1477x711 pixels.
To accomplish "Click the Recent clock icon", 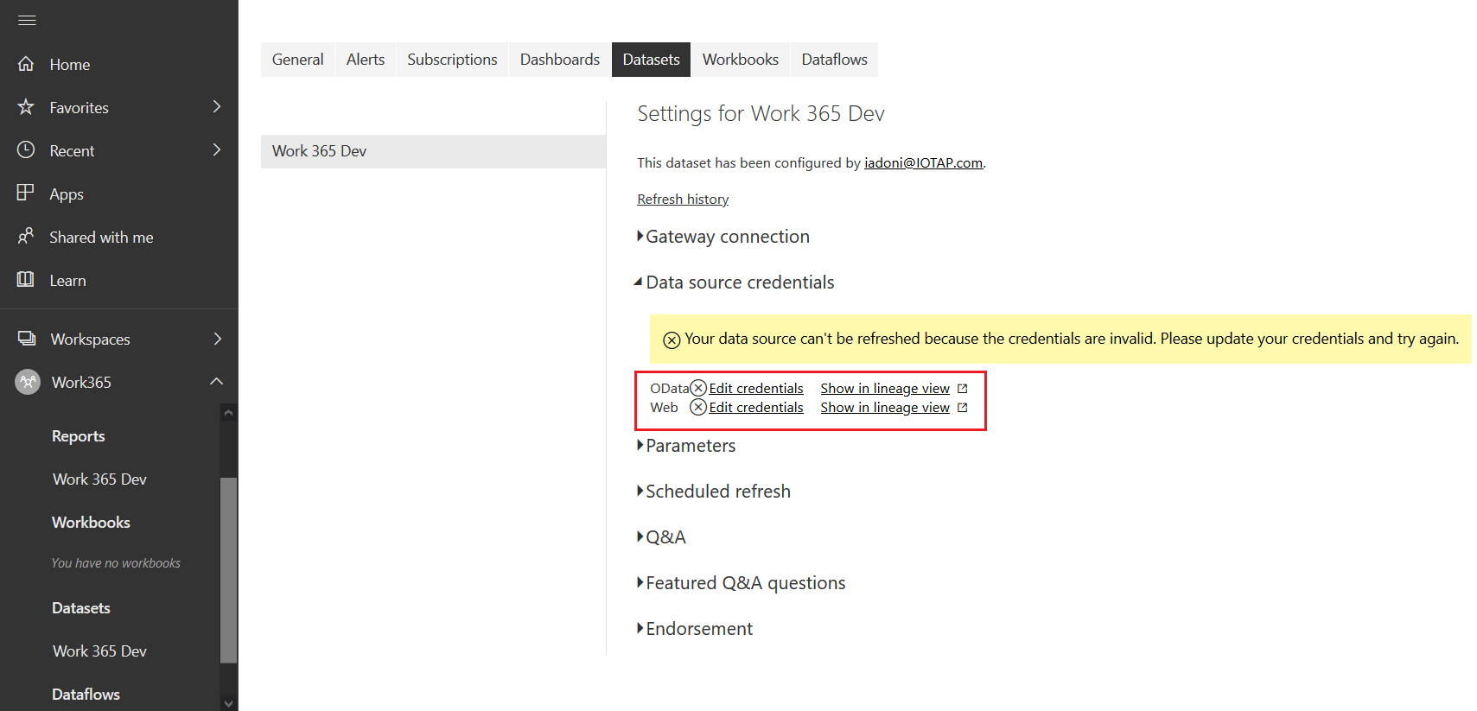I will [x=26, y=150].
